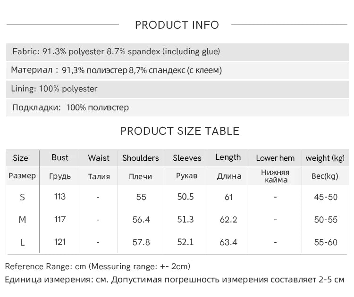Click the Reference Range cm note
Viewport: 354px width, 297px height.
[x=98, y=267]
